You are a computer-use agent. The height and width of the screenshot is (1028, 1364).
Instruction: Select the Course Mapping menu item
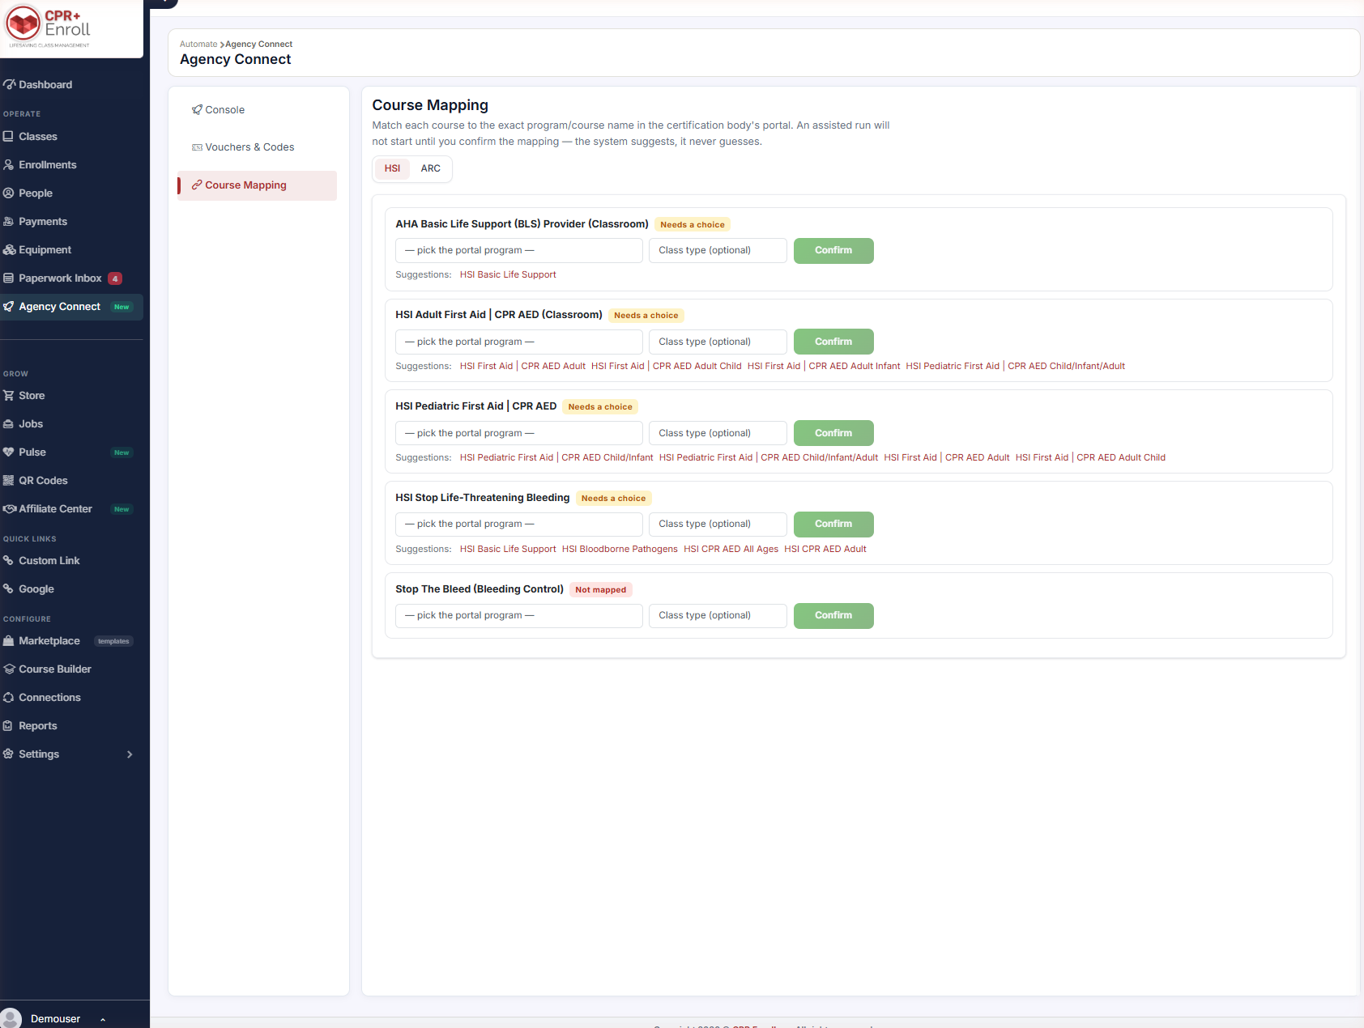(257, 185)
